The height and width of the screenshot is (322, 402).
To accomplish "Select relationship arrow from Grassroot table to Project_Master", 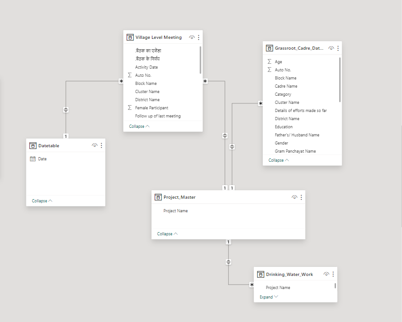I will pos(232,147).
